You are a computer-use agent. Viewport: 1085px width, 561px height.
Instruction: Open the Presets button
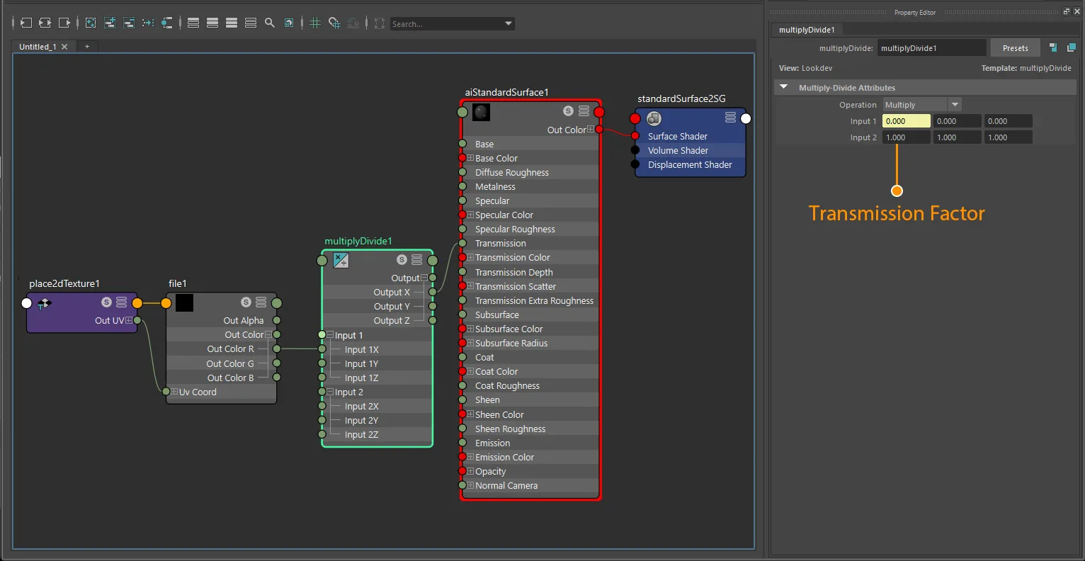pos(1015,47)
